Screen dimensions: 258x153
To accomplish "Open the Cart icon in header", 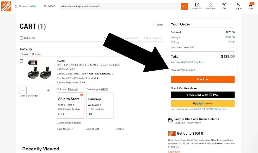I will click(251, 6).
